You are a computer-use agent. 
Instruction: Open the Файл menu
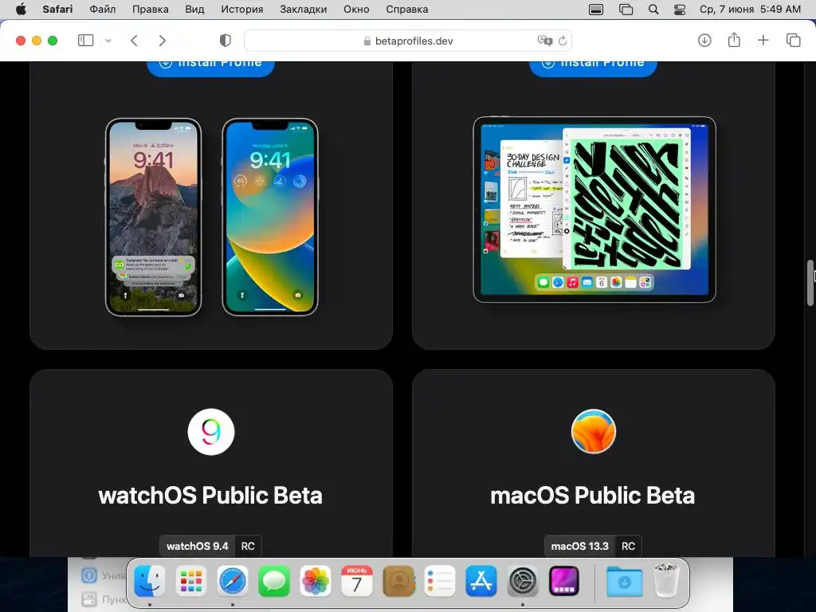pos(103,10)
